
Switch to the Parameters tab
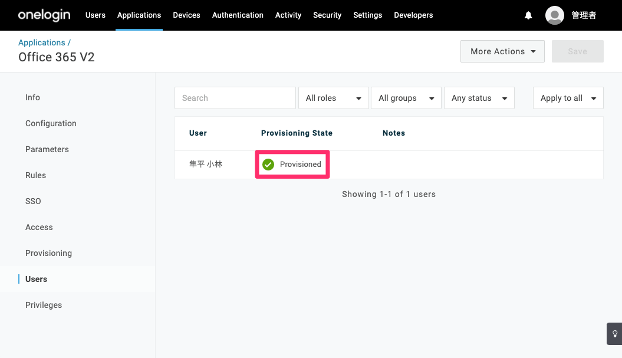(x=47, y=149)
